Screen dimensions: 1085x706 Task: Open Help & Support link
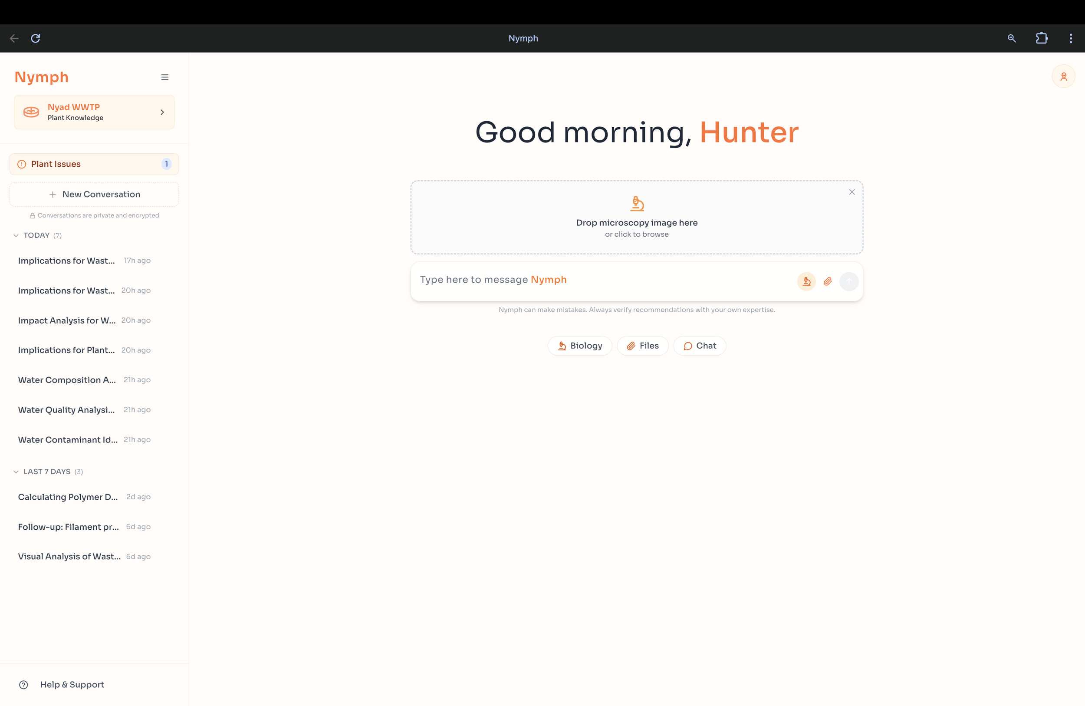tap(72, 685)
